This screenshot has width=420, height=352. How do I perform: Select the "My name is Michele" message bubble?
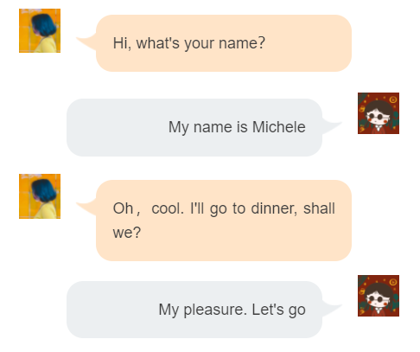[194, 127]
